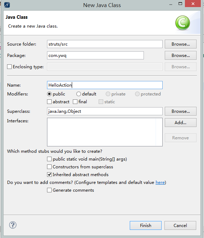Open the 'here' templates configuration link
The image size is (204, 238).
pos(160,182)
